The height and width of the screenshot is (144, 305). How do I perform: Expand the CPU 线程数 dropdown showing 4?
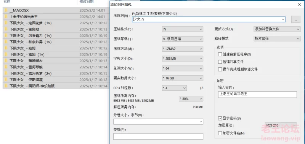coord(174,88)
